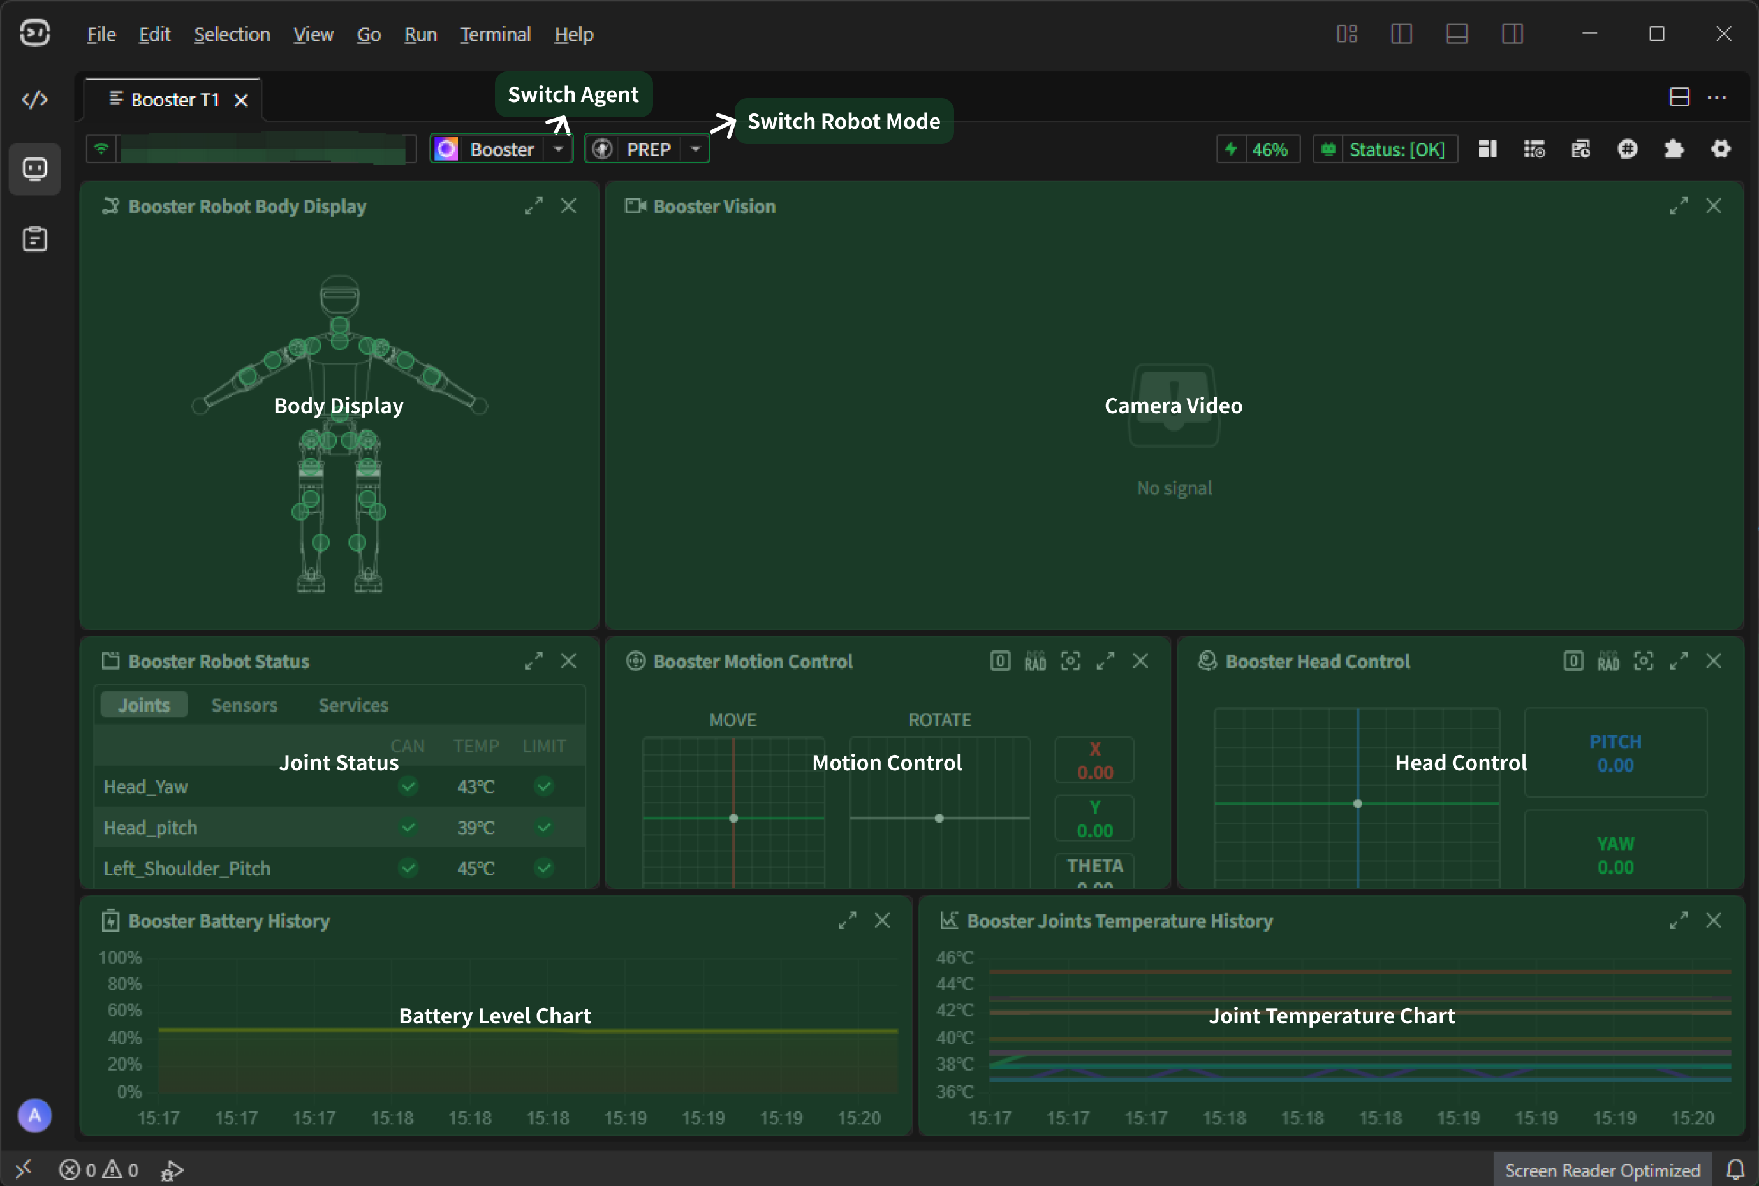Expand the Booster Vision panel to fullscreen
Viewport: 1759px width, 1186px height.
coord(1679,206)
